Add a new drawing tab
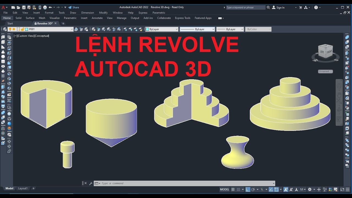 (x=63, y=23)
